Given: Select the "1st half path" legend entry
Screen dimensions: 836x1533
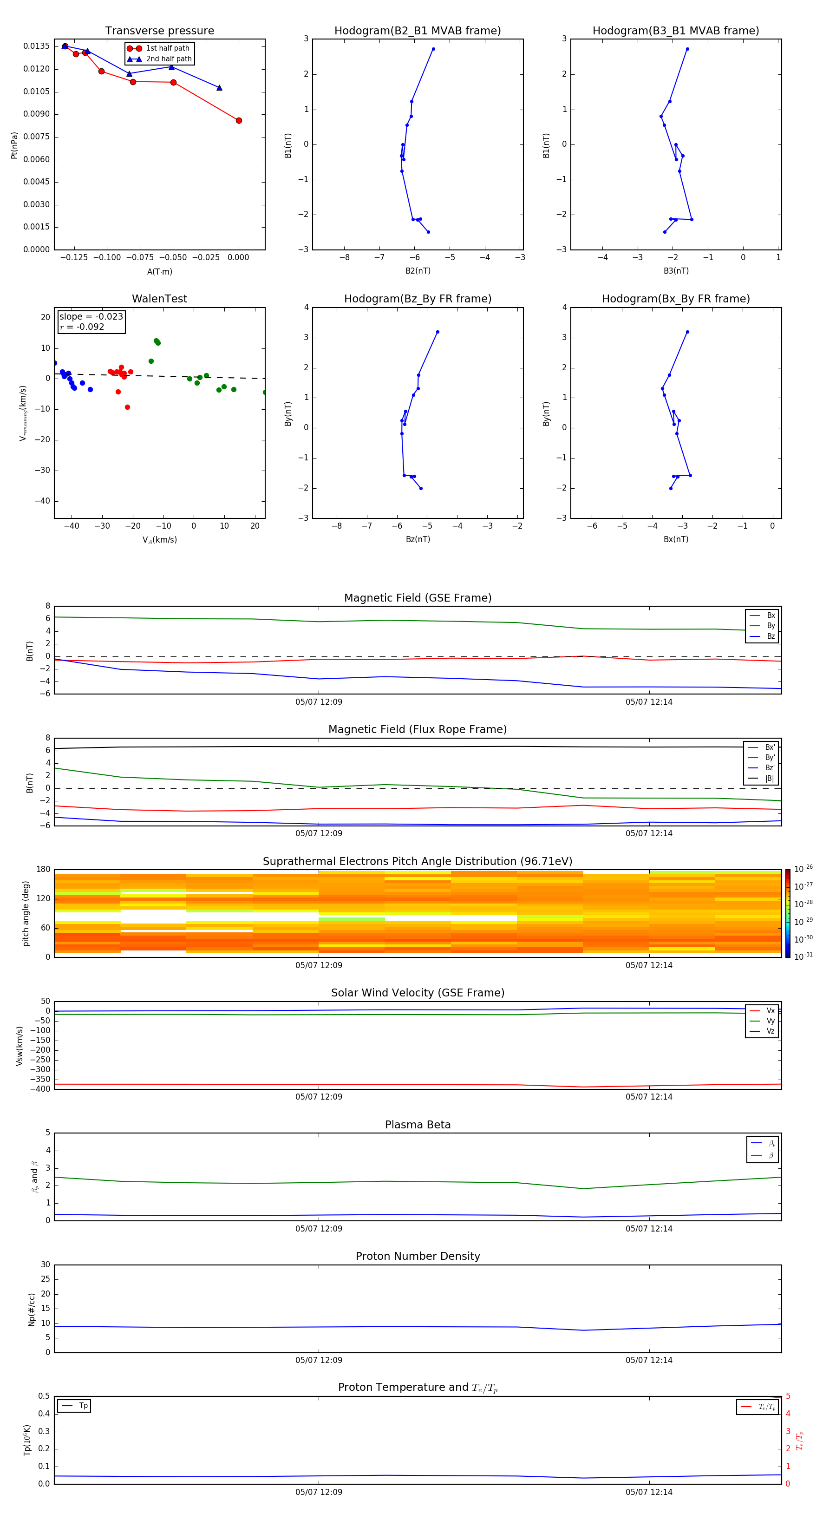Looking at the screenshot, I should [x=159, y=48].
